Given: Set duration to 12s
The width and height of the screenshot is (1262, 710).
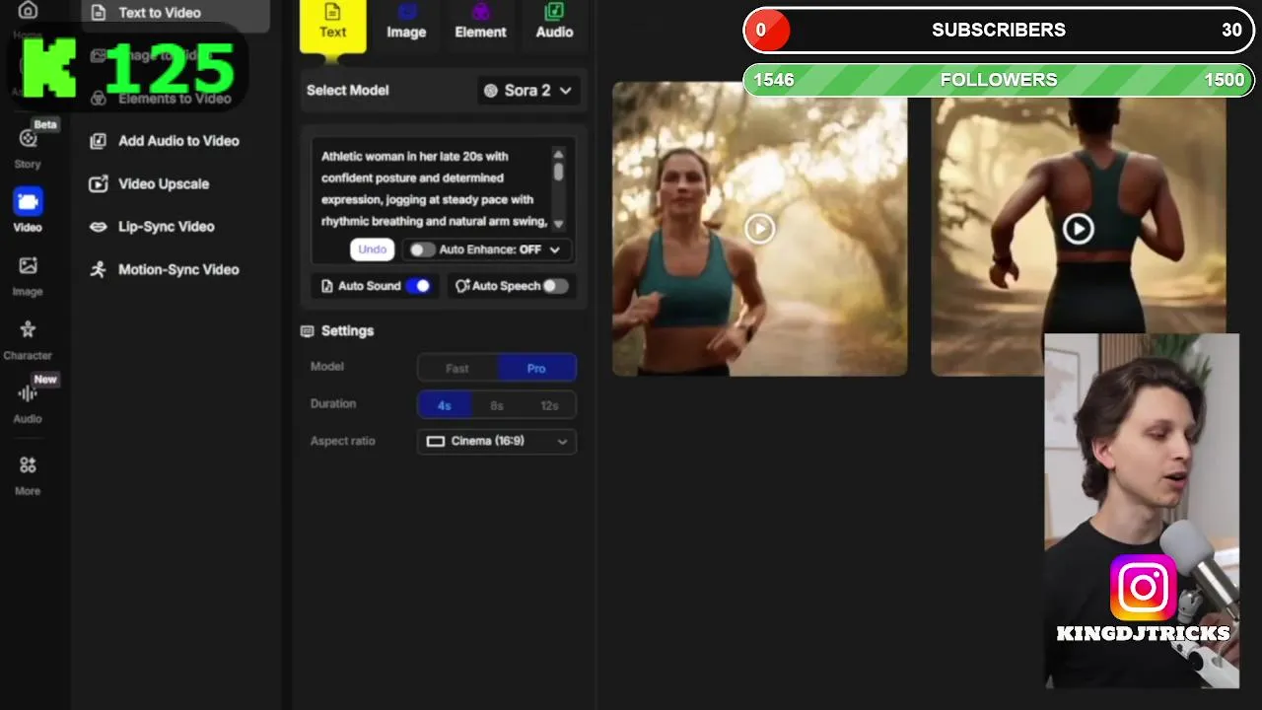Looking at the screenshot, I should pyautogui.click(x=549, y=405).
